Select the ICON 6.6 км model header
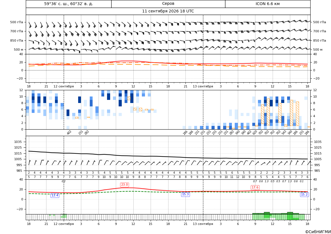The width and height of the screenshot is (331, 234). pyautogui.click(x=268, y=4)
